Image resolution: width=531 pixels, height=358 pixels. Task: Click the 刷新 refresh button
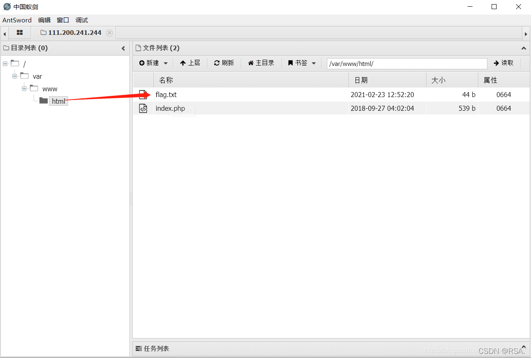(224, 63)
